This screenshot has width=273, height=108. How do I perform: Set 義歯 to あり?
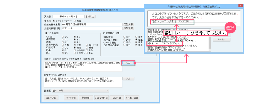click(x=75, y=42)
